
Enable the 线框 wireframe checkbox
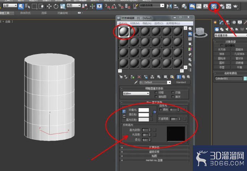156,93
